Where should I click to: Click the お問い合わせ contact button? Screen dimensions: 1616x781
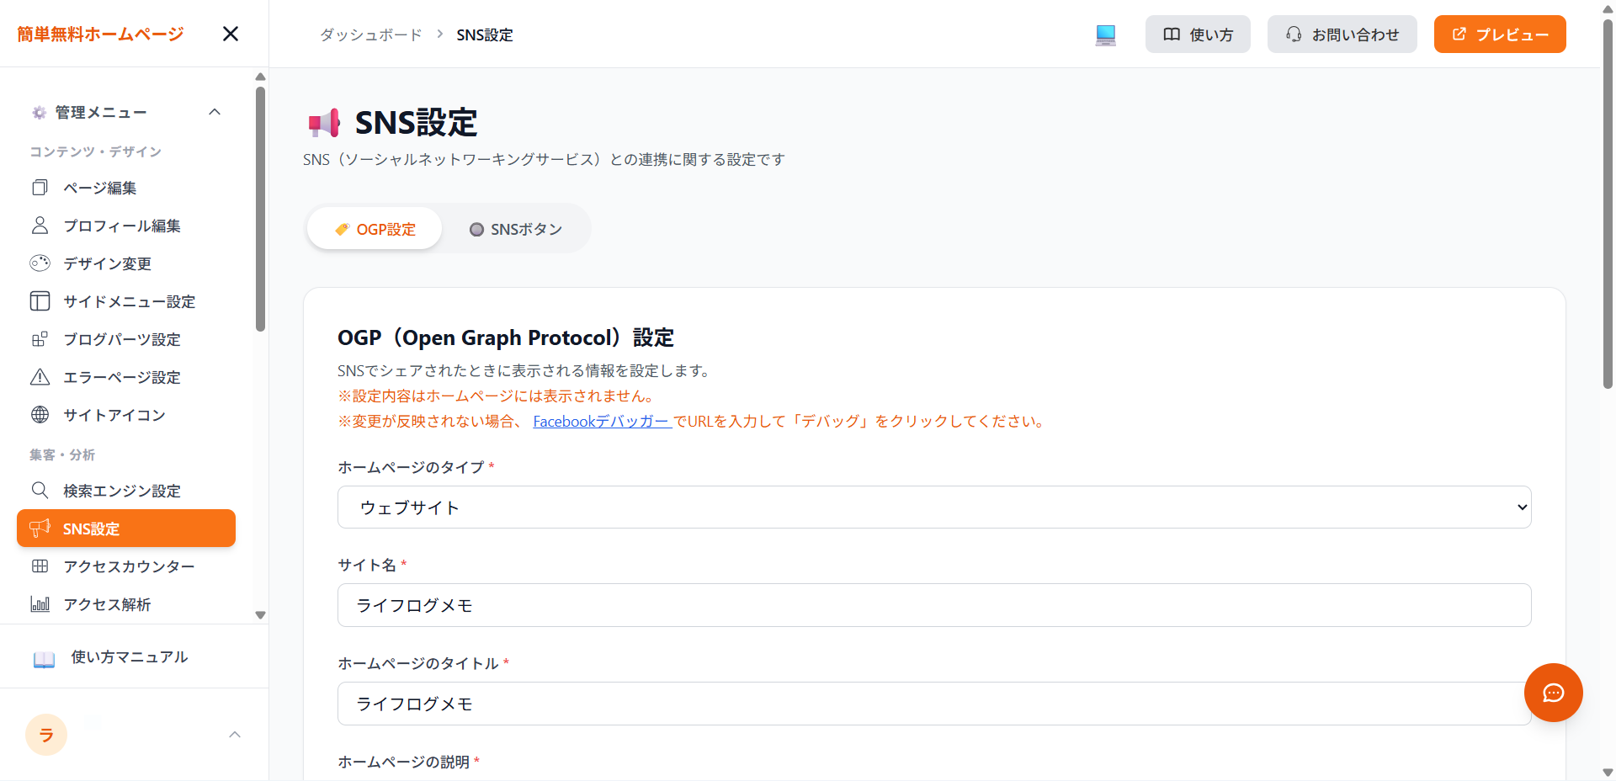(1342, 34)
